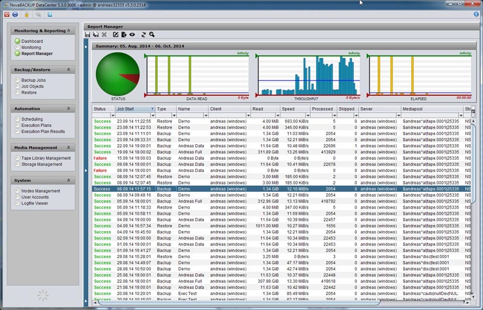Open the Read column filter dropdown

point(278,115)
